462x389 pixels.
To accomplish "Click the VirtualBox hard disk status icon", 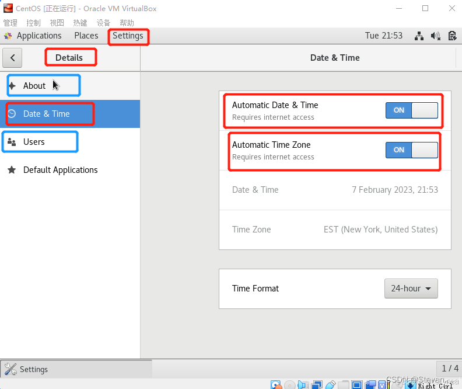I will pyautogui.click(x=276, y=385).
